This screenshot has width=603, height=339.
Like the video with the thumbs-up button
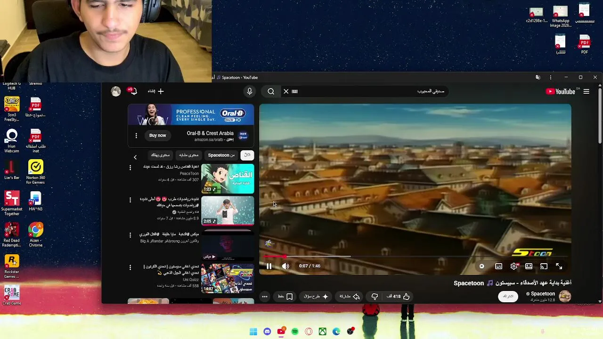click(398, 296)
